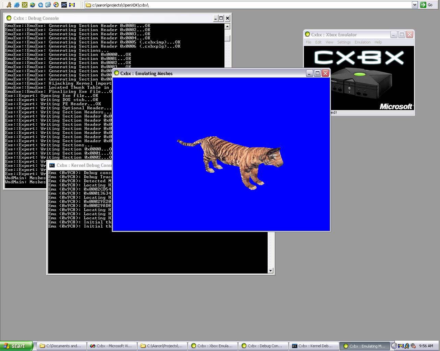Switch to Cxbx - Microsoft Visual taskbar item
The height and width of the screenshot is (351, 440).
pos(111,346)
